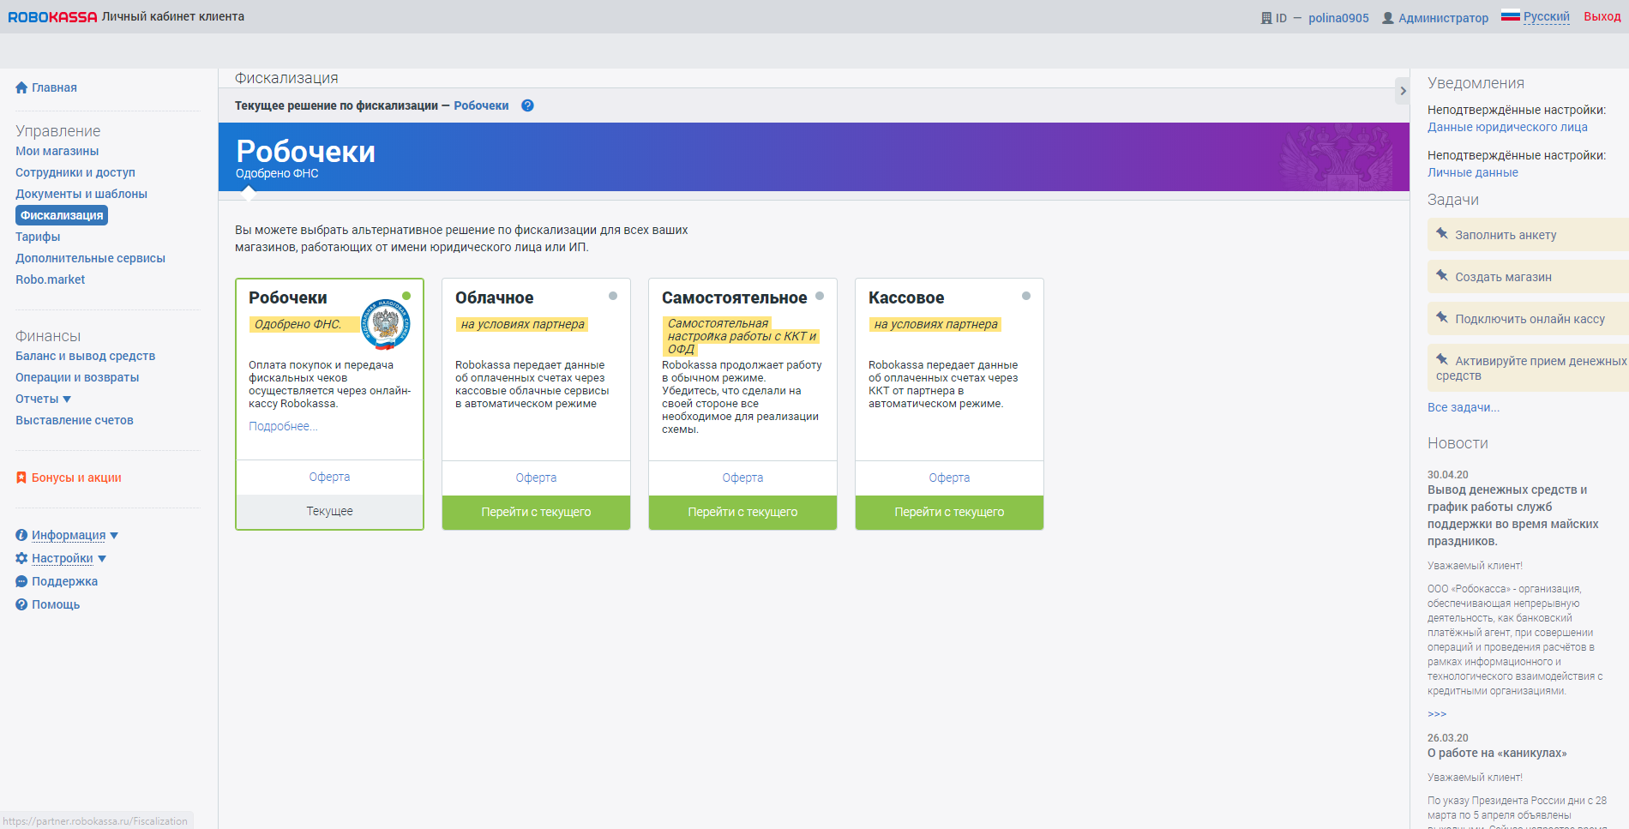
Task: Select the Робочеки status dot
Action: [x=406, y=296]
